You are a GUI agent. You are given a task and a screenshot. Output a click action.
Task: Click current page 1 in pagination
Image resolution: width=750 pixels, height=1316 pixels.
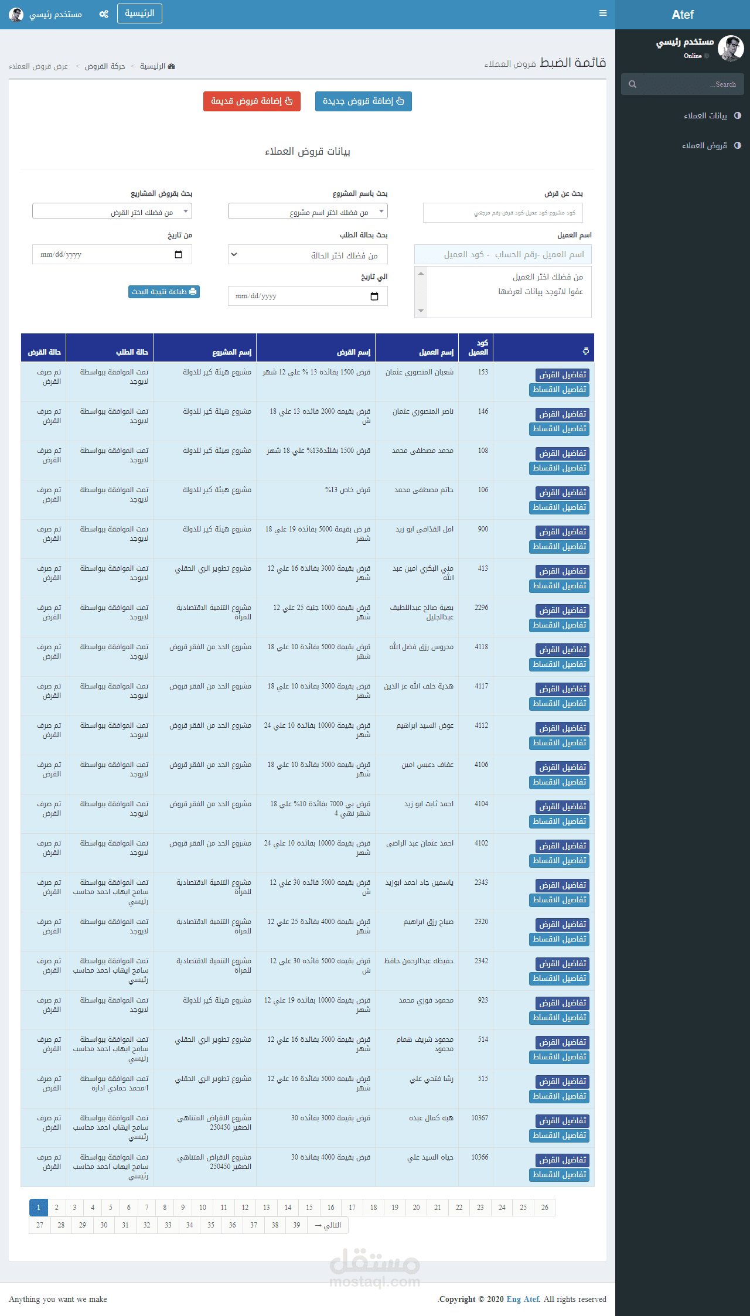click(x=39, y=1208)
